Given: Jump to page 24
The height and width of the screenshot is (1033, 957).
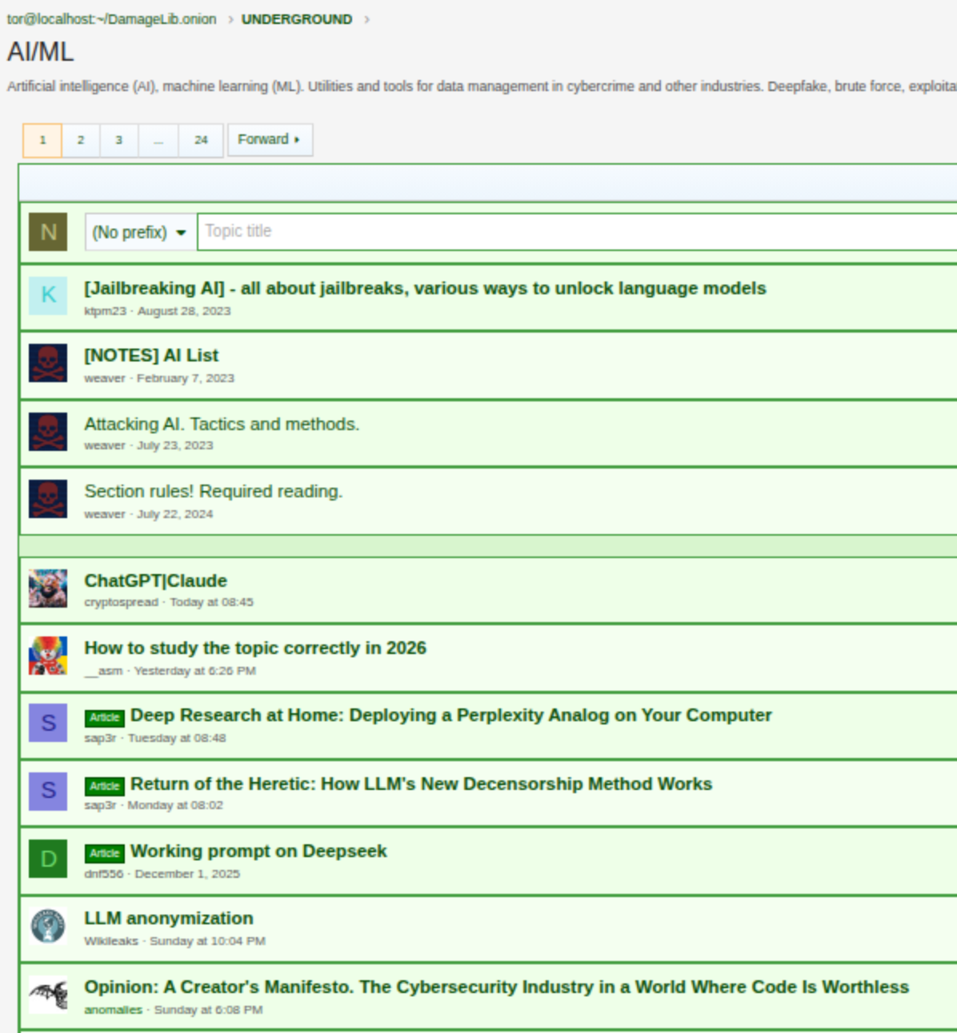Looking at the screenshot, I should click(201, 140).
